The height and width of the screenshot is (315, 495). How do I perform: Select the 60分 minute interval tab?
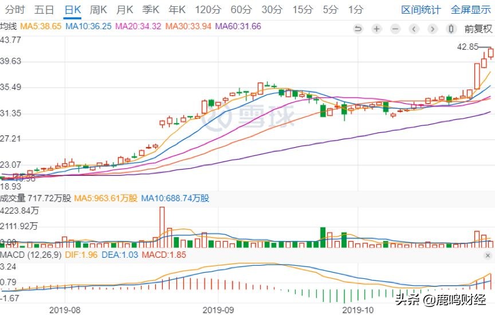click(241, 10)
